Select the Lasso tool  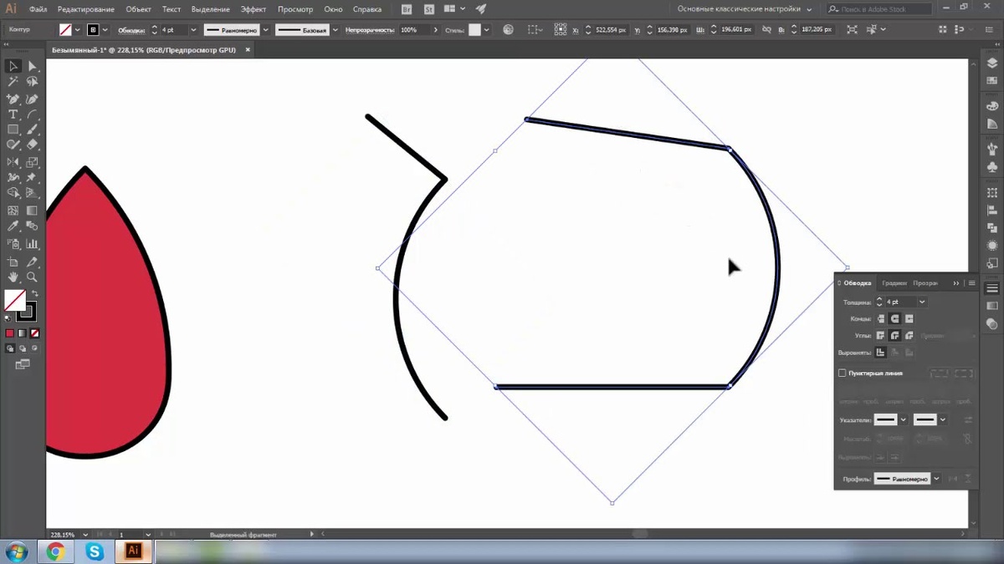32,82
